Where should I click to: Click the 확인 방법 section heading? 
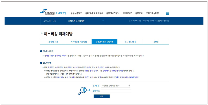(x=47, y=63)
